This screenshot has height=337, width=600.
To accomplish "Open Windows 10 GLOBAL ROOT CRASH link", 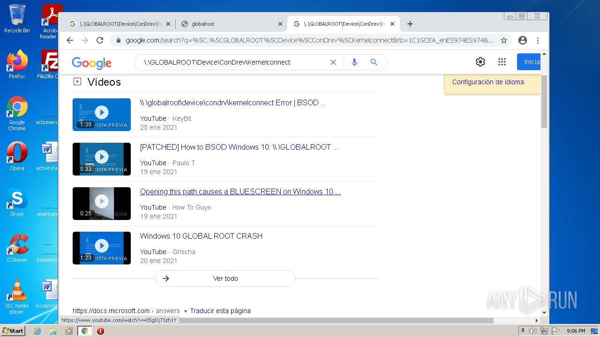I will tap(201, 236).
